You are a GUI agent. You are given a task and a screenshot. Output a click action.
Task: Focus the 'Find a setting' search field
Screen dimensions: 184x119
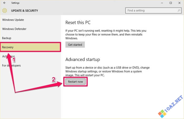[150, 11]
